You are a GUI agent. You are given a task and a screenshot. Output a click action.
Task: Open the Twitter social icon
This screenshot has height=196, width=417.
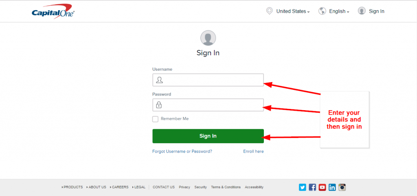(x=303, y=187)
